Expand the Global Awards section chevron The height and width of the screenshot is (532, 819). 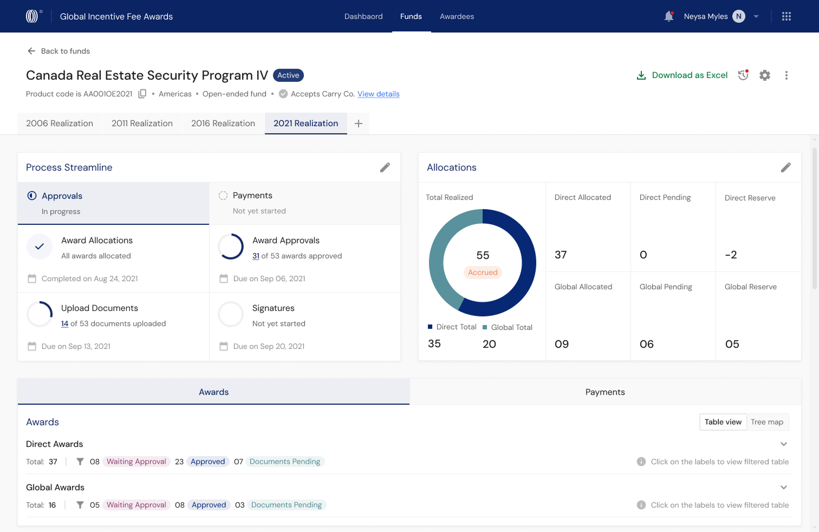pos(784,488)
